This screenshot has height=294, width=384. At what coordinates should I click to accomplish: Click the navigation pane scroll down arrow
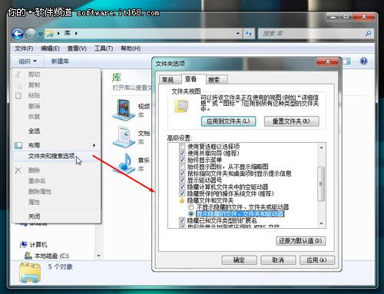(x=99, y=256)
